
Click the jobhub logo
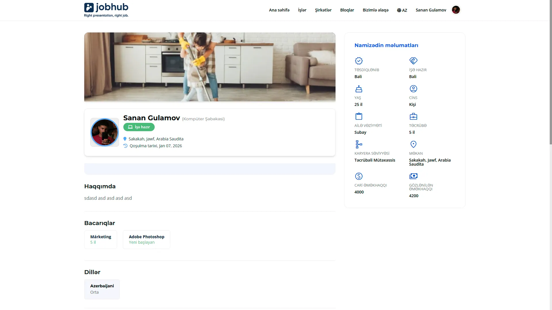(x=106, y=10)
